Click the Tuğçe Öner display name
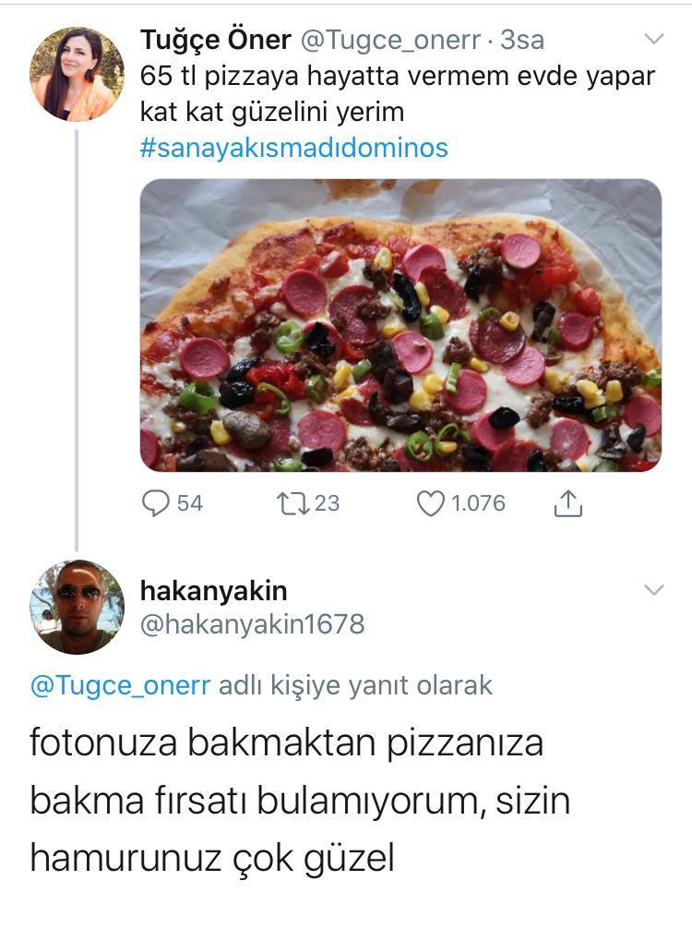The width and height of the screenshot is (692, 929). (216, 40)
